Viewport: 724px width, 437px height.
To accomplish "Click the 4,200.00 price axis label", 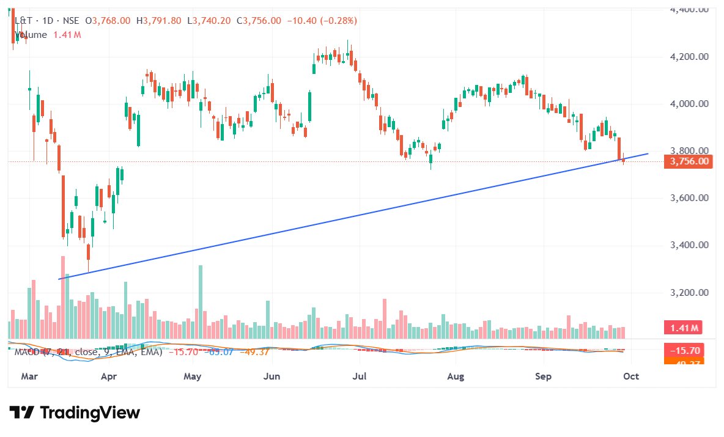I will point(689,57).
